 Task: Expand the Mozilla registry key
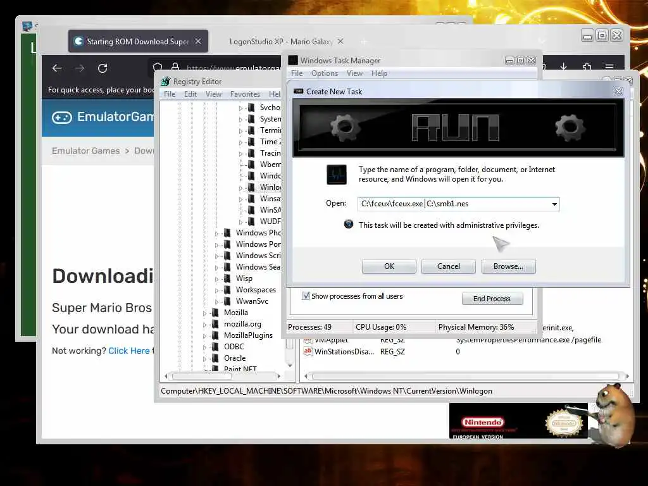(x=204, y=313)
